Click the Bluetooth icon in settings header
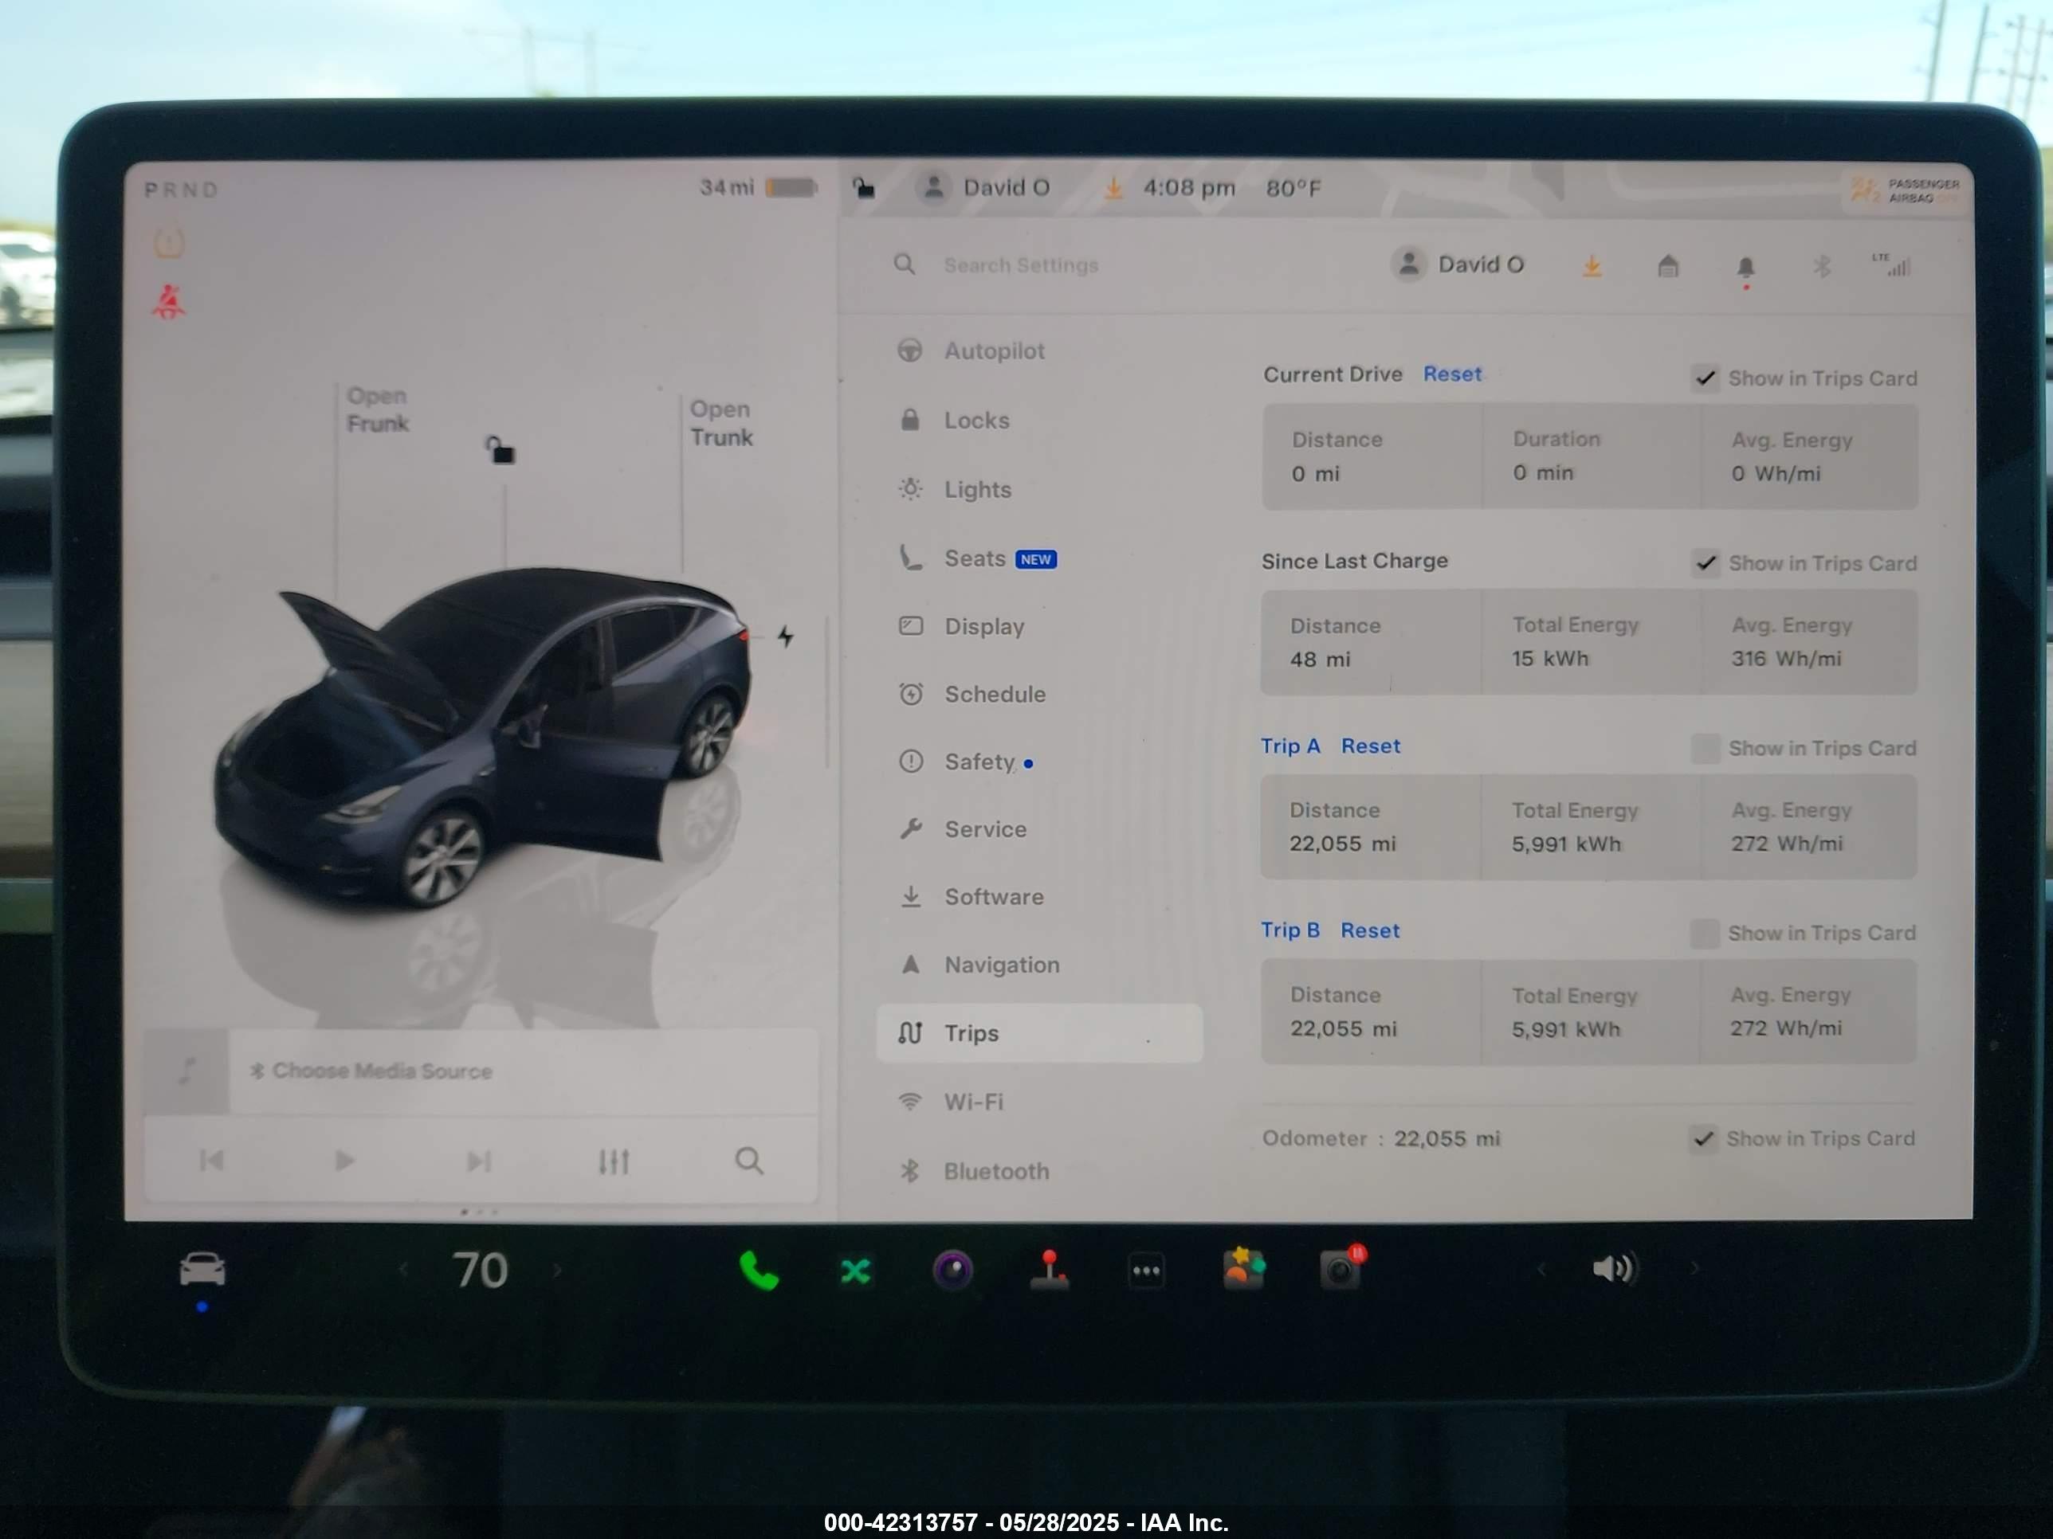 click(x=1822, y=266)
